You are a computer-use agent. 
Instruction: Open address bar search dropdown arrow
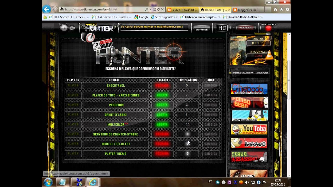coord(151,9)
